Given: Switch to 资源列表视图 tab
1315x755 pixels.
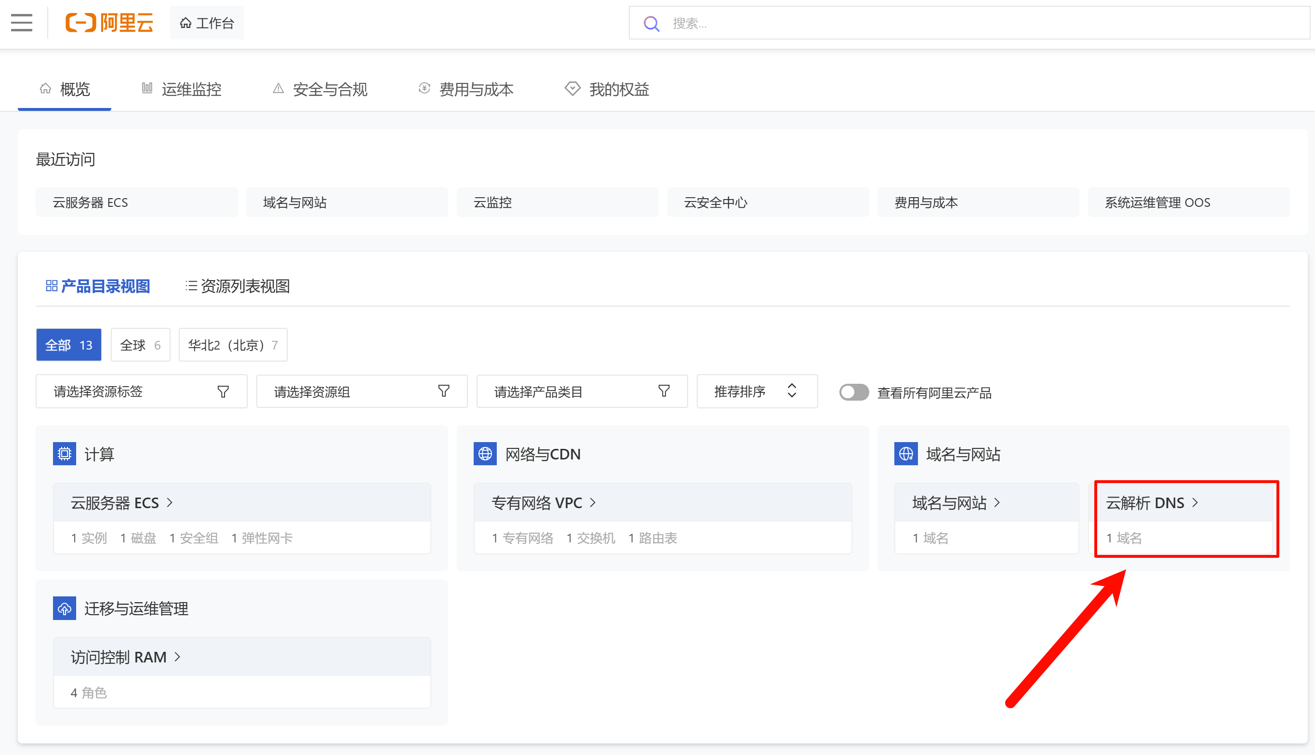Looking at the screenshot, I should (238, 286).
